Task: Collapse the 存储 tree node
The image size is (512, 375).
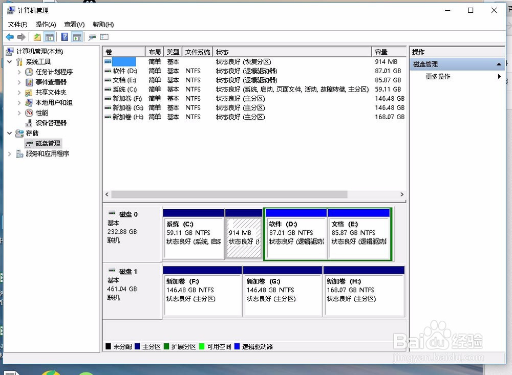Action: click(10, 133)
